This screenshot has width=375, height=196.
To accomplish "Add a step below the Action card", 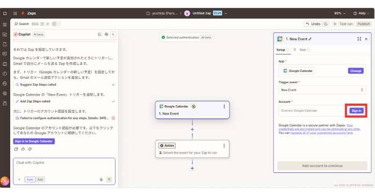I will point(192,168).
